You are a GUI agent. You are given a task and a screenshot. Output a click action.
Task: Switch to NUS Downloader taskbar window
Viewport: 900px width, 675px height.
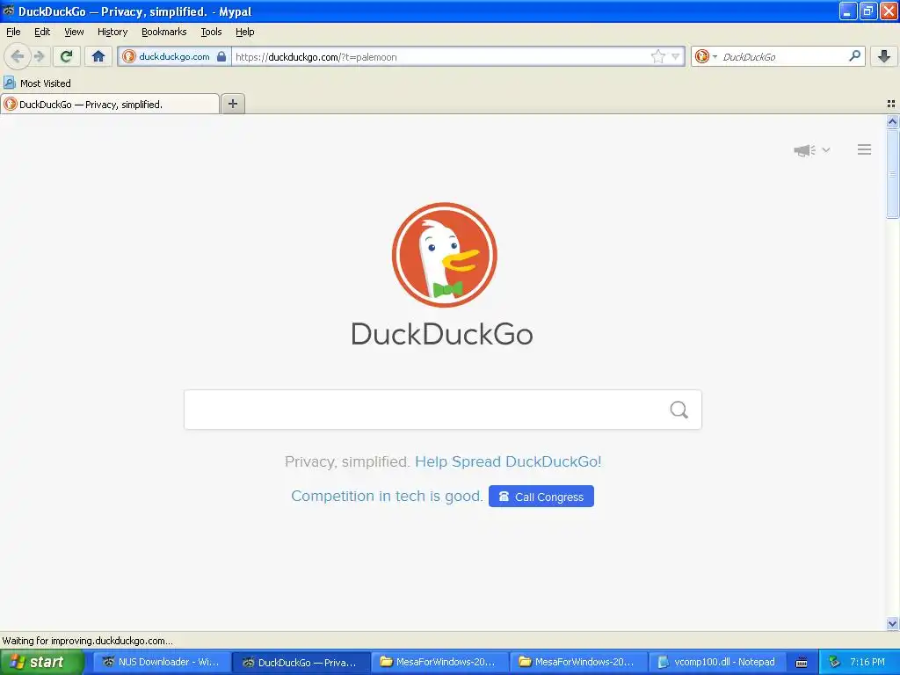click(x=162, y=663)
